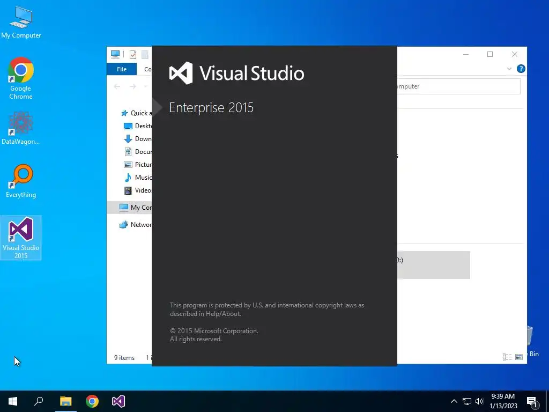The image size is (549, 412).
Task: Open the DataWagon desktop shortcut
Action: coord(21,128)
